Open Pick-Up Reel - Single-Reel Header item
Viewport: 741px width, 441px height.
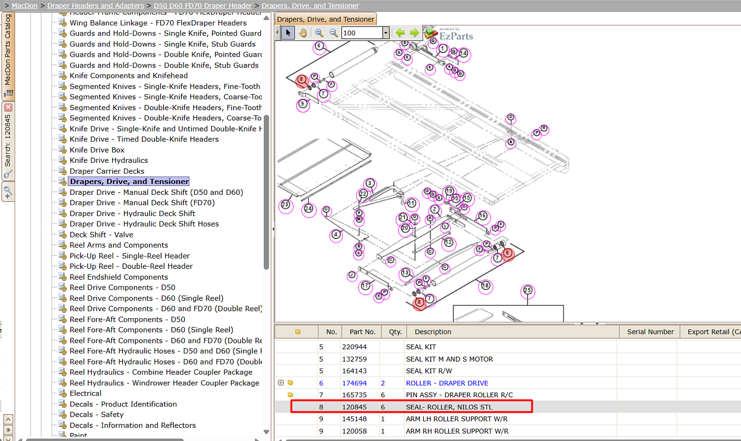coord(129,256)
